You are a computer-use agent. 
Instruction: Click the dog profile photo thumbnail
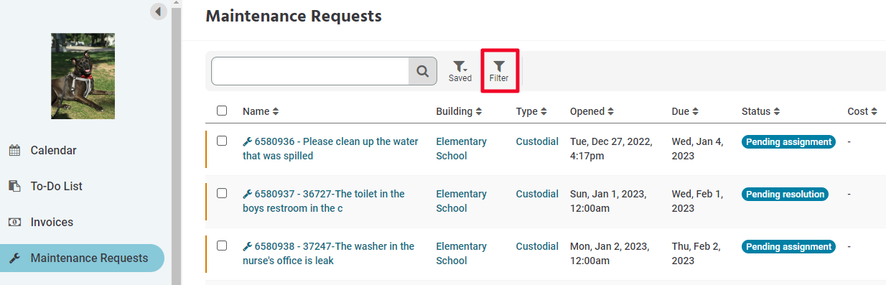(x=83, y=76)
